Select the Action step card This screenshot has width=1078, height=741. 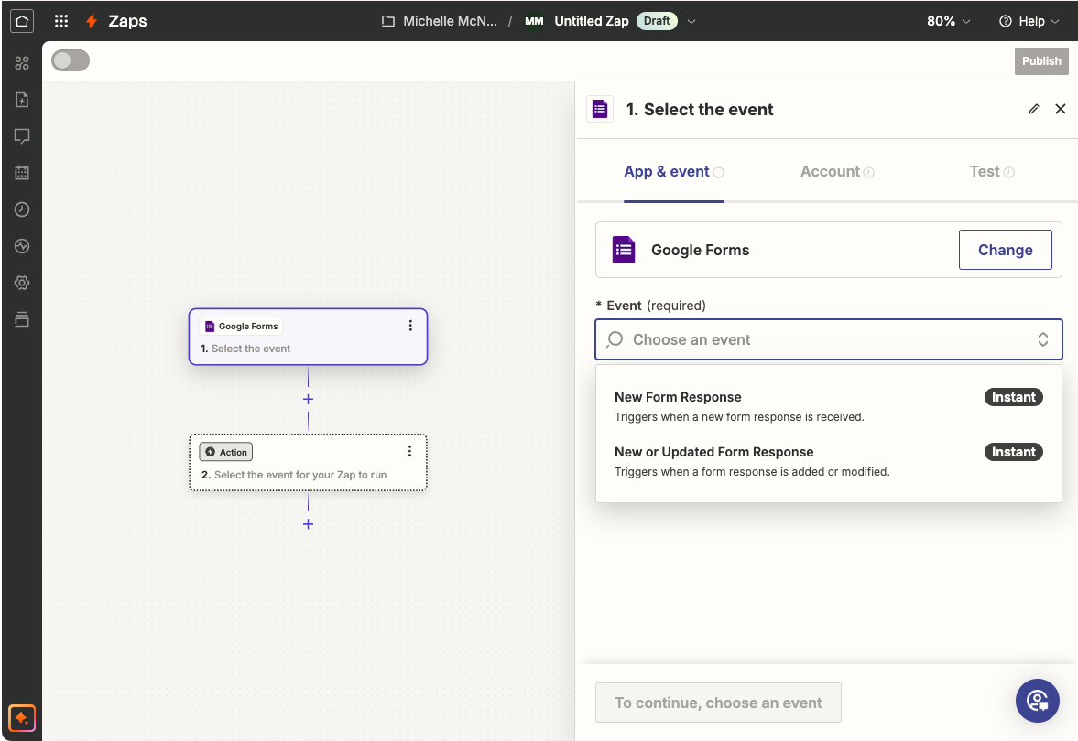point(308,462)
